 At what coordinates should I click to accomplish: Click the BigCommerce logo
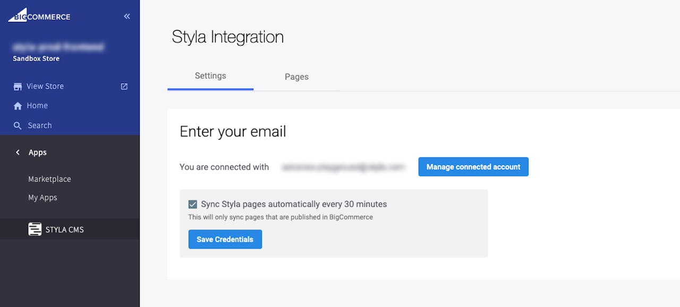pyautogui.click(x=39, y=15)
